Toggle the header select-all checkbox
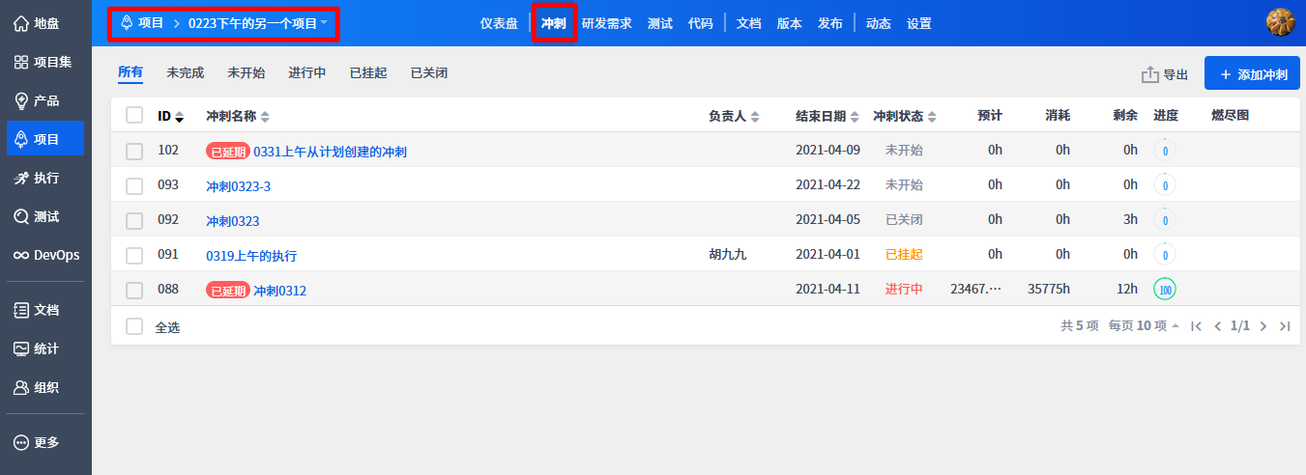 click(x=134, y=115)
